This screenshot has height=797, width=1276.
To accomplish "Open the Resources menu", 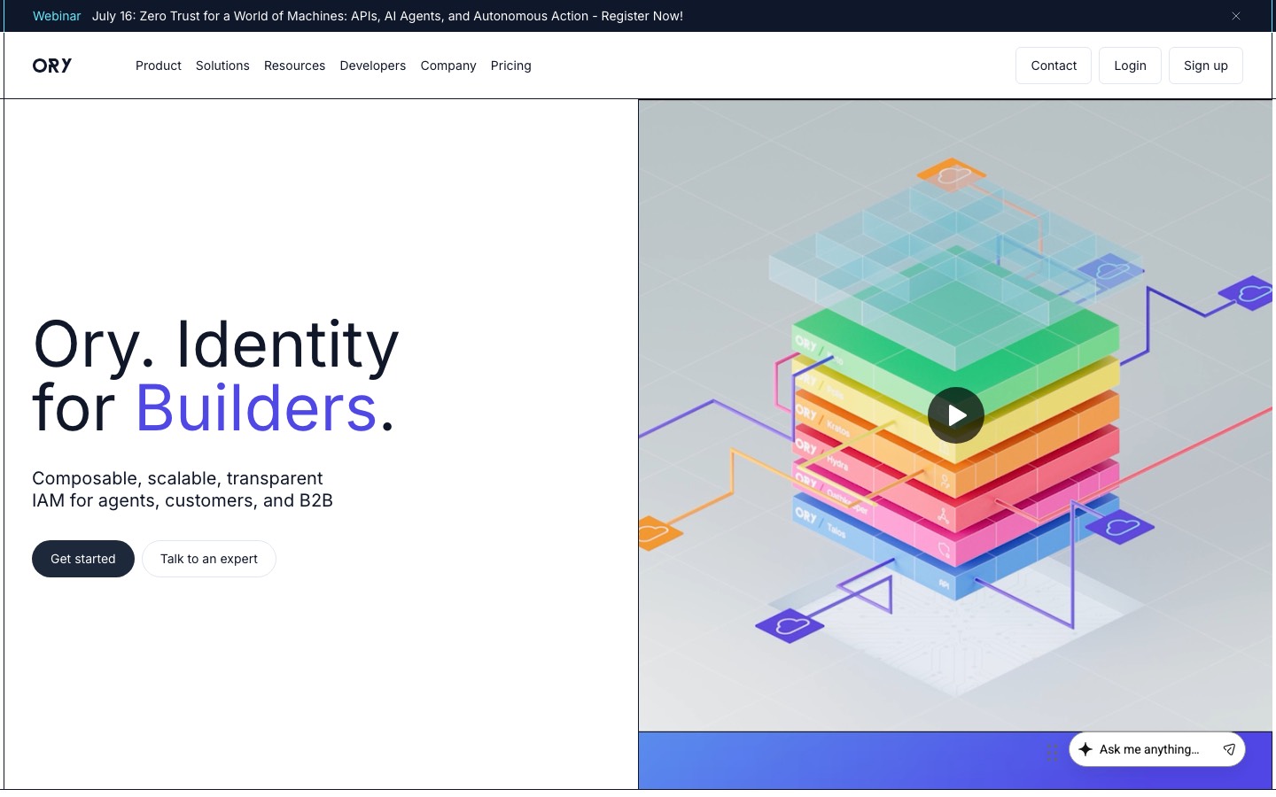I will coord(294,66).
